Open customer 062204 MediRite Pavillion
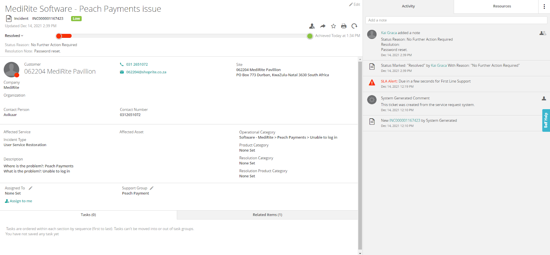The image size is (550, 255). [x=60, y=71]
